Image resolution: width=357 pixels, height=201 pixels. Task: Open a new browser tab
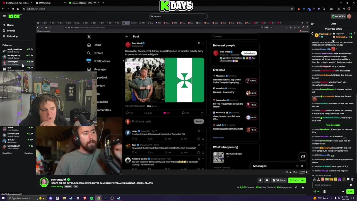(x=103, y=3)
